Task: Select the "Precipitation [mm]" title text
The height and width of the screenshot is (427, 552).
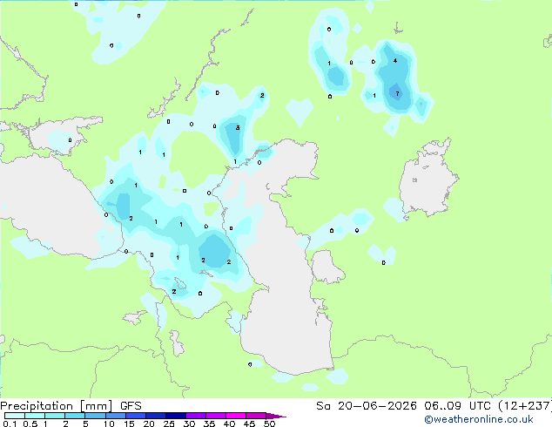Action: (x=57, y=406)
